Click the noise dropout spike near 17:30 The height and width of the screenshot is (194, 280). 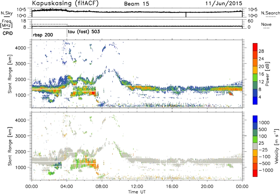186,15
